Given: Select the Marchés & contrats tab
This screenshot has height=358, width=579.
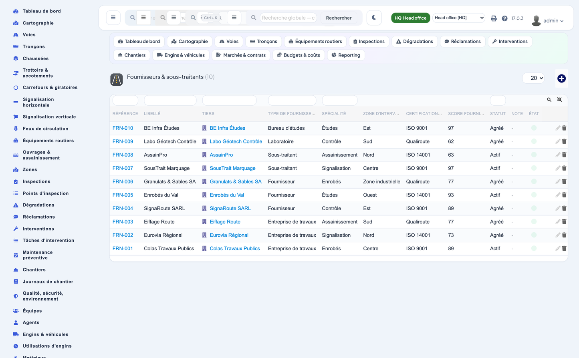Looking at the screenshot, I should [x=241, y=55].
